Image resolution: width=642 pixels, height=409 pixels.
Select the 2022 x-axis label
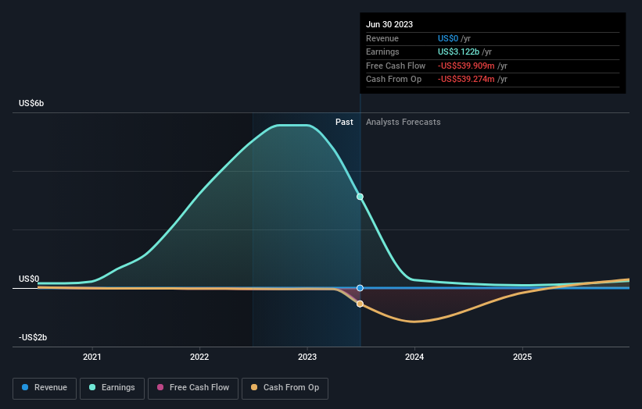pyautogui.click(x=199, y=357)
